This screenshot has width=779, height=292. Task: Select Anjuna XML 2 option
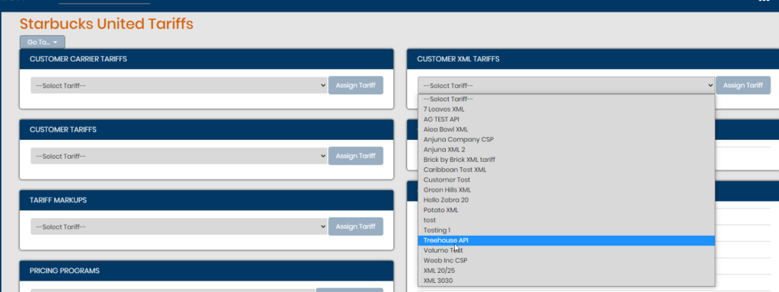click(566, 150)
